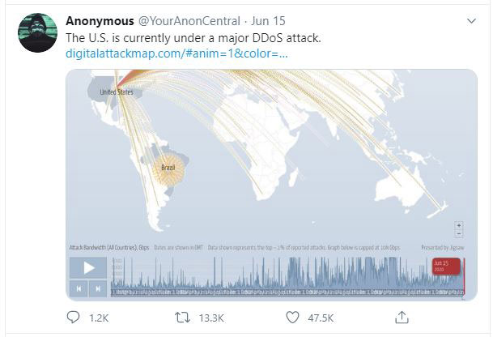493x337 pixels.
Task: Zoom out the map with minus button
Action: (459, 233)
